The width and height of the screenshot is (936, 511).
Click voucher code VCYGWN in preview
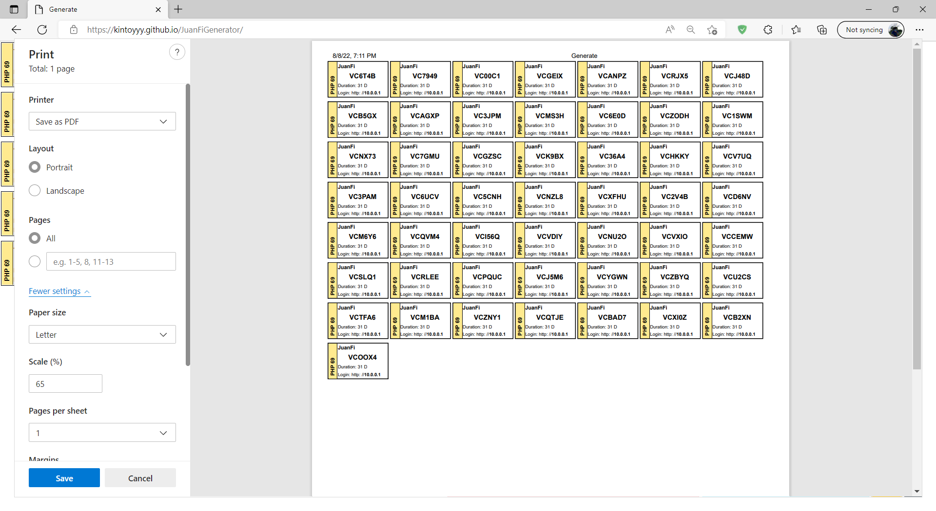[x=612, y=277]
